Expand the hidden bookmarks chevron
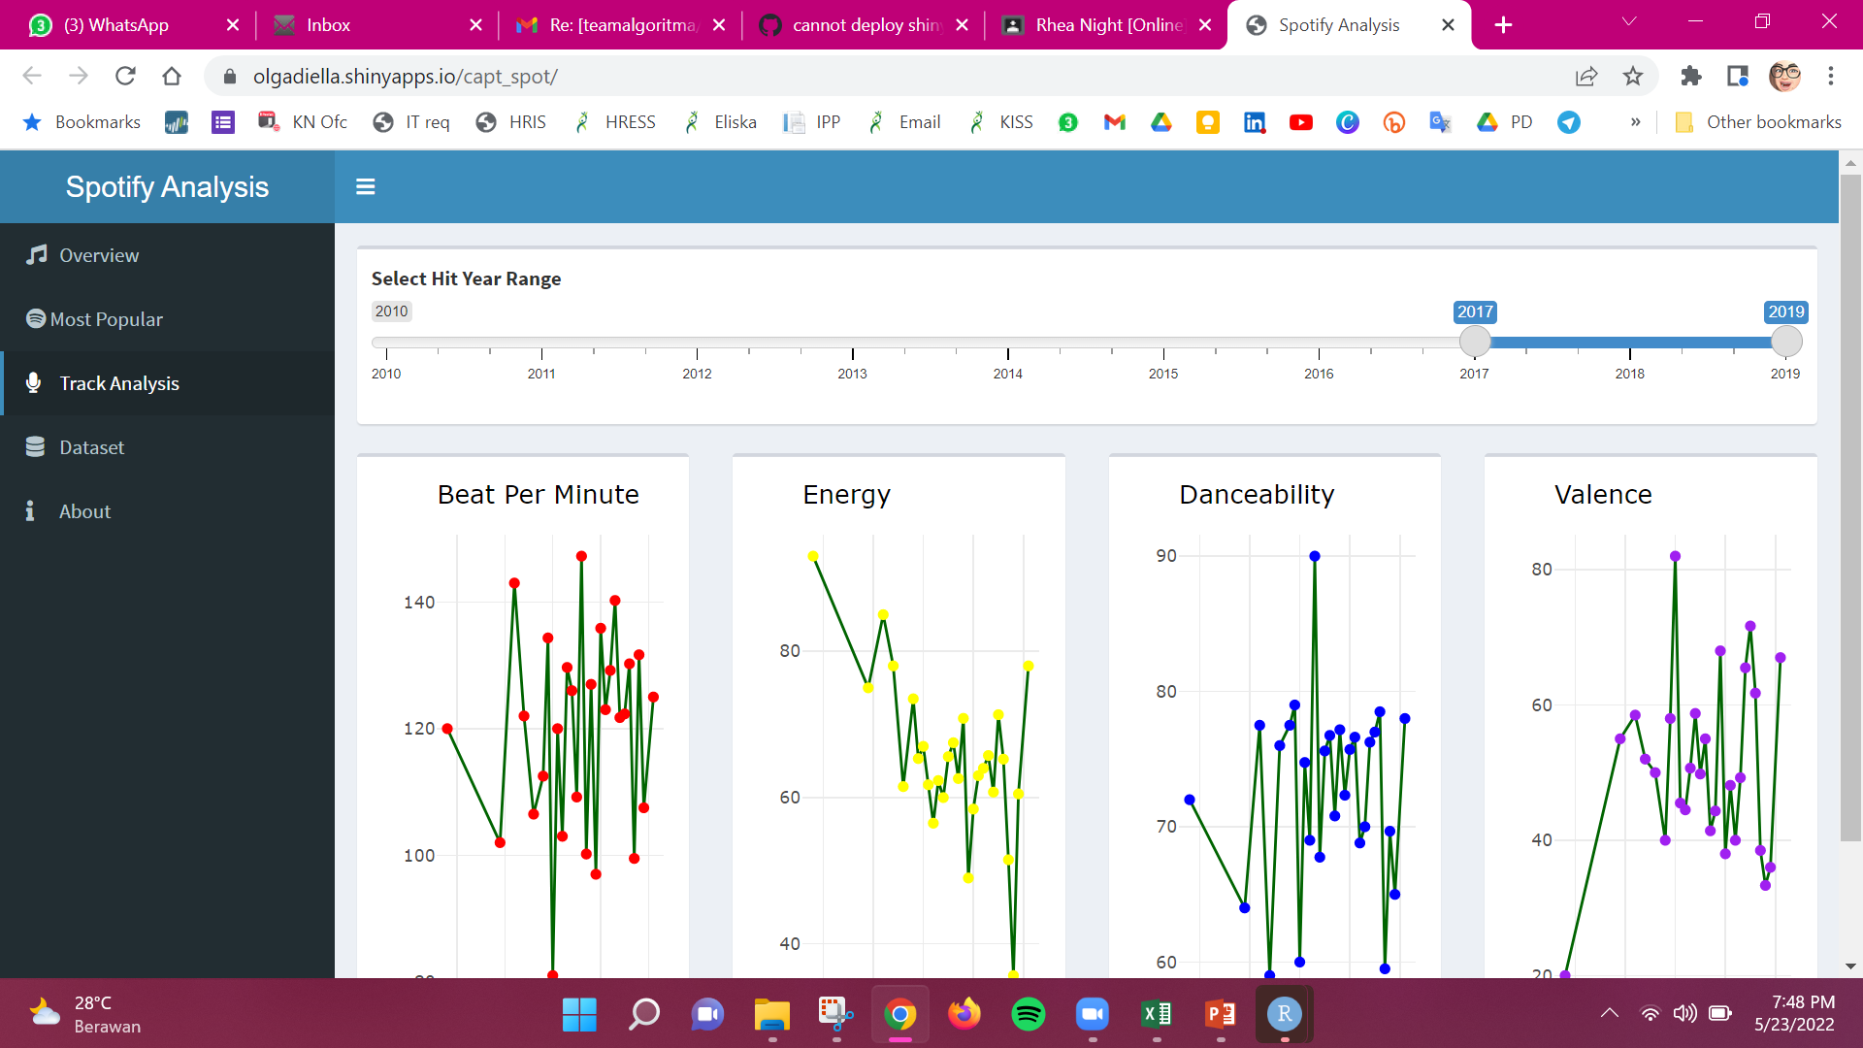Image resolution: width=1863 pixels, height=1048 pixels. point(1635,122)
